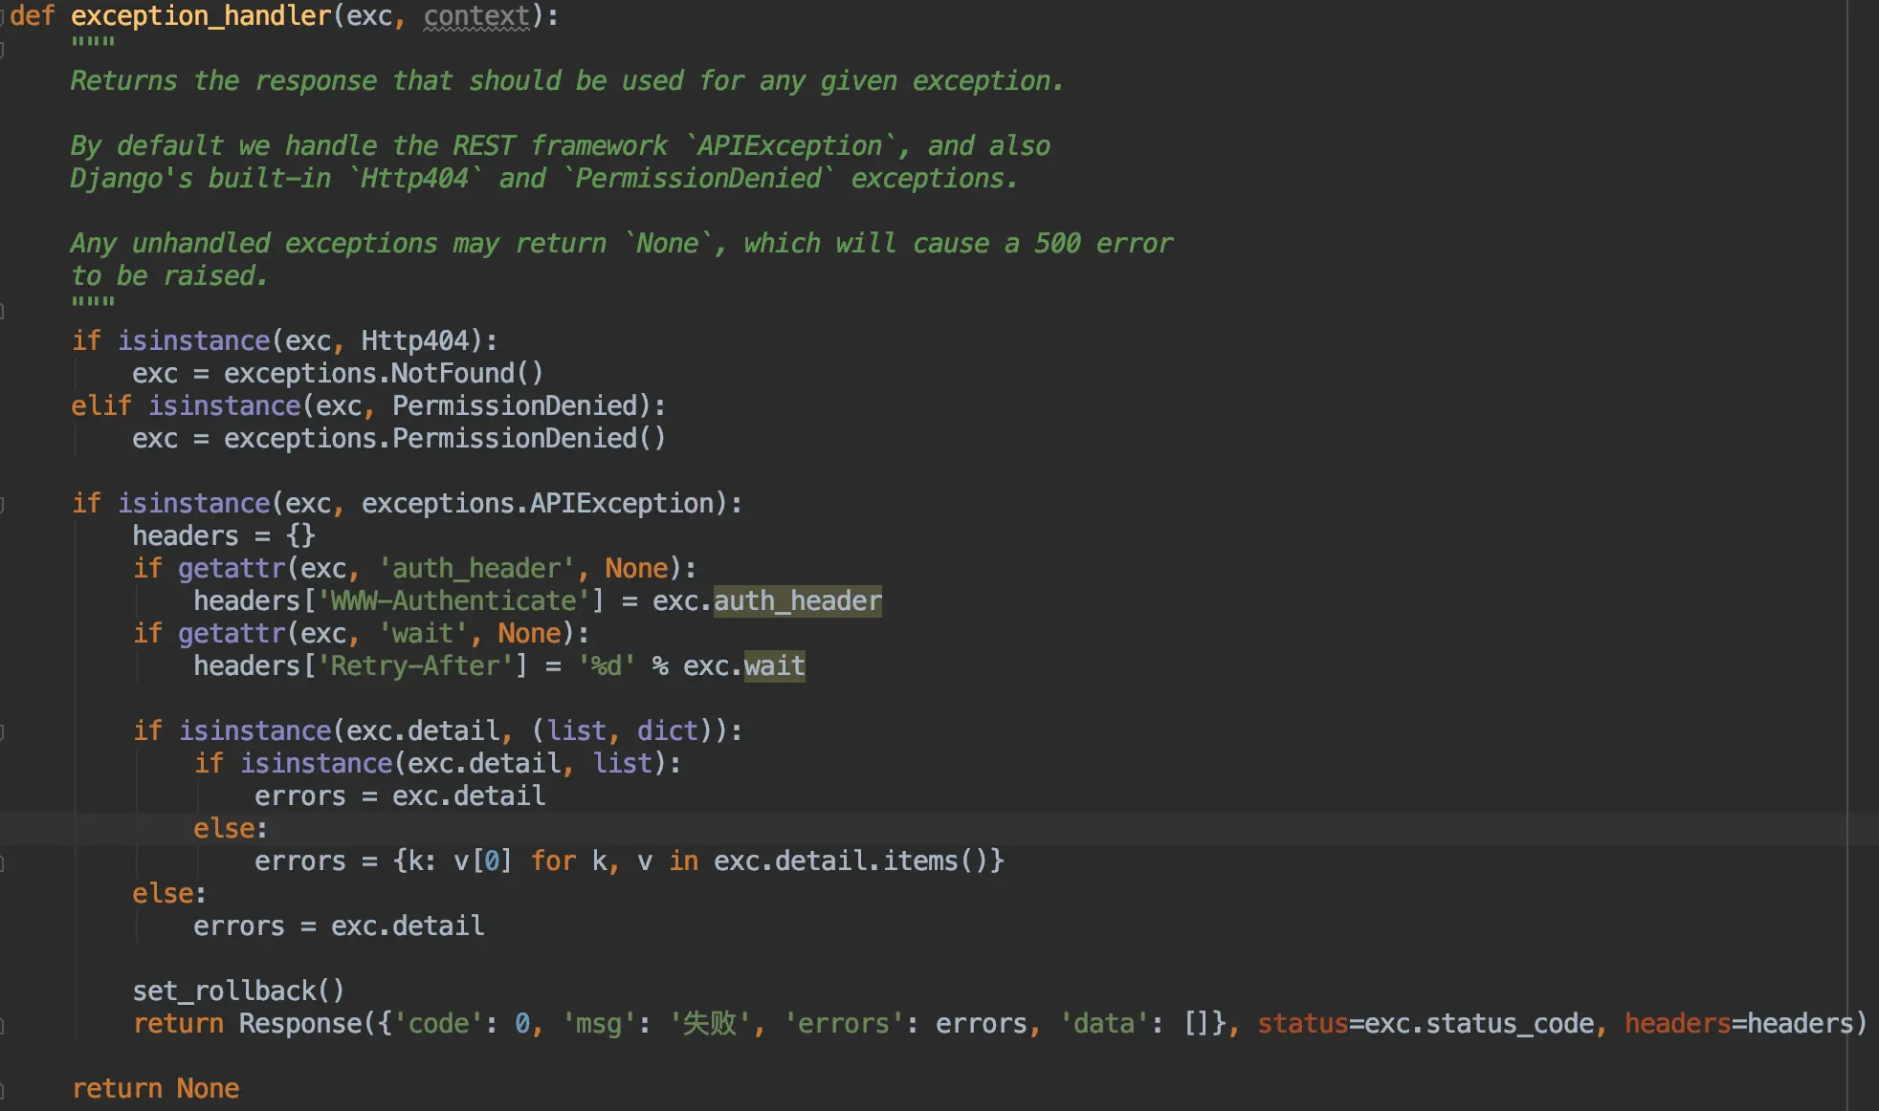Click the status keyword argument
Image resolution: width=1879 pixels, height=1111 pixels.
coord(1302,1024)
